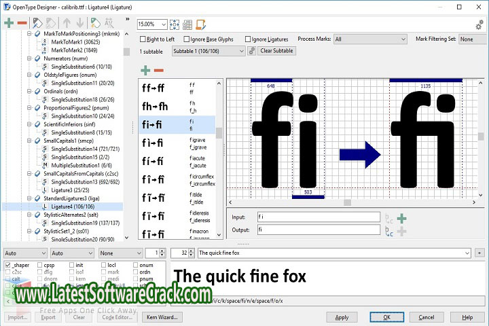This screenshot has height=326, width=489.
Task: Collapse the StandardLigatures3 (liga) tree node
Action: [x=29, y=198]
